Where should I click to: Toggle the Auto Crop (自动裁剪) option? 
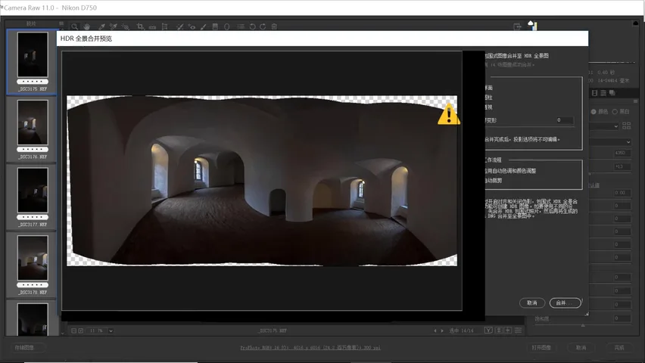click(493, 181)
